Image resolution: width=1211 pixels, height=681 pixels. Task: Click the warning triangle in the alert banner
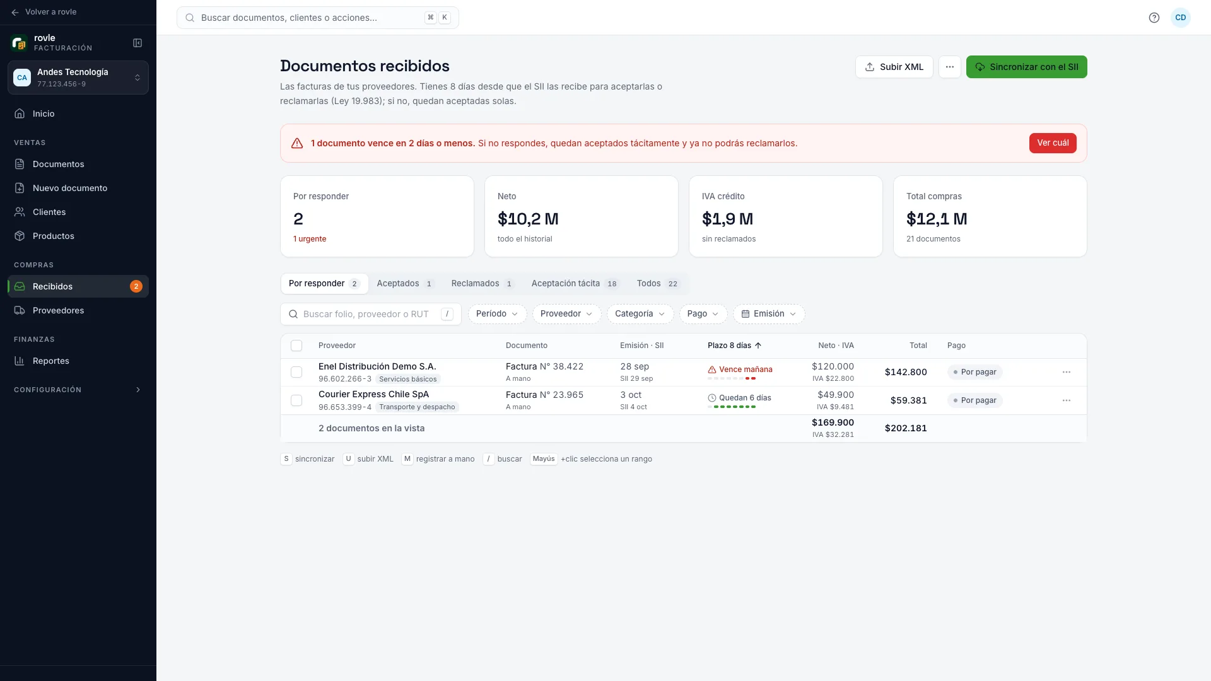297,143
